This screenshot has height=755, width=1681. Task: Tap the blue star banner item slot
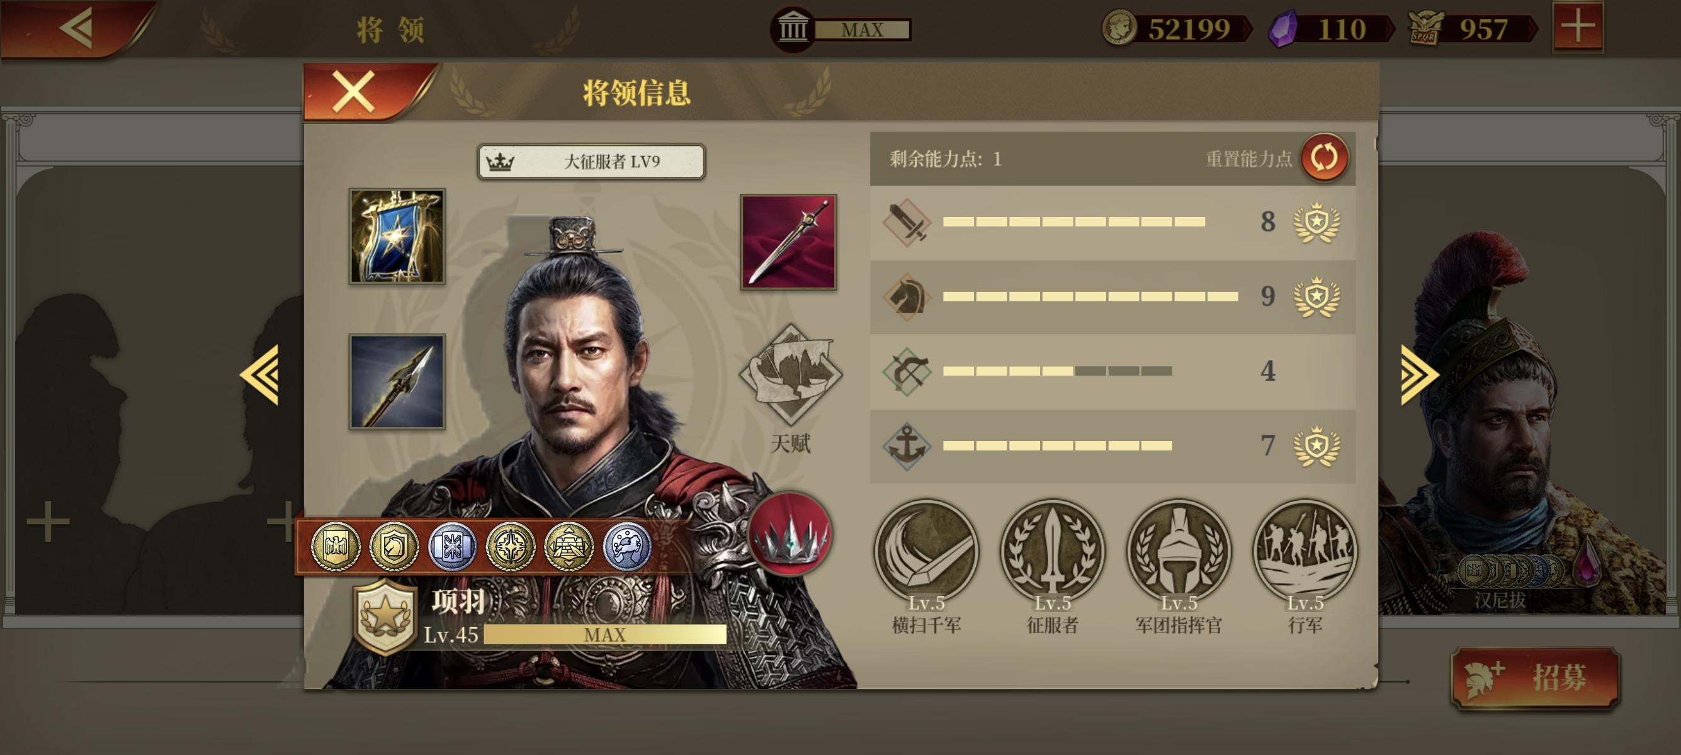[x=397, y=236]
